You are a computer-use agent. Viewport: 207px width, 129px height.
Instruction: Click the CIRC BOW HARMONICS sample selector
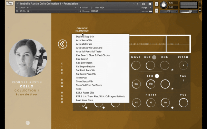tap(82, 30)
